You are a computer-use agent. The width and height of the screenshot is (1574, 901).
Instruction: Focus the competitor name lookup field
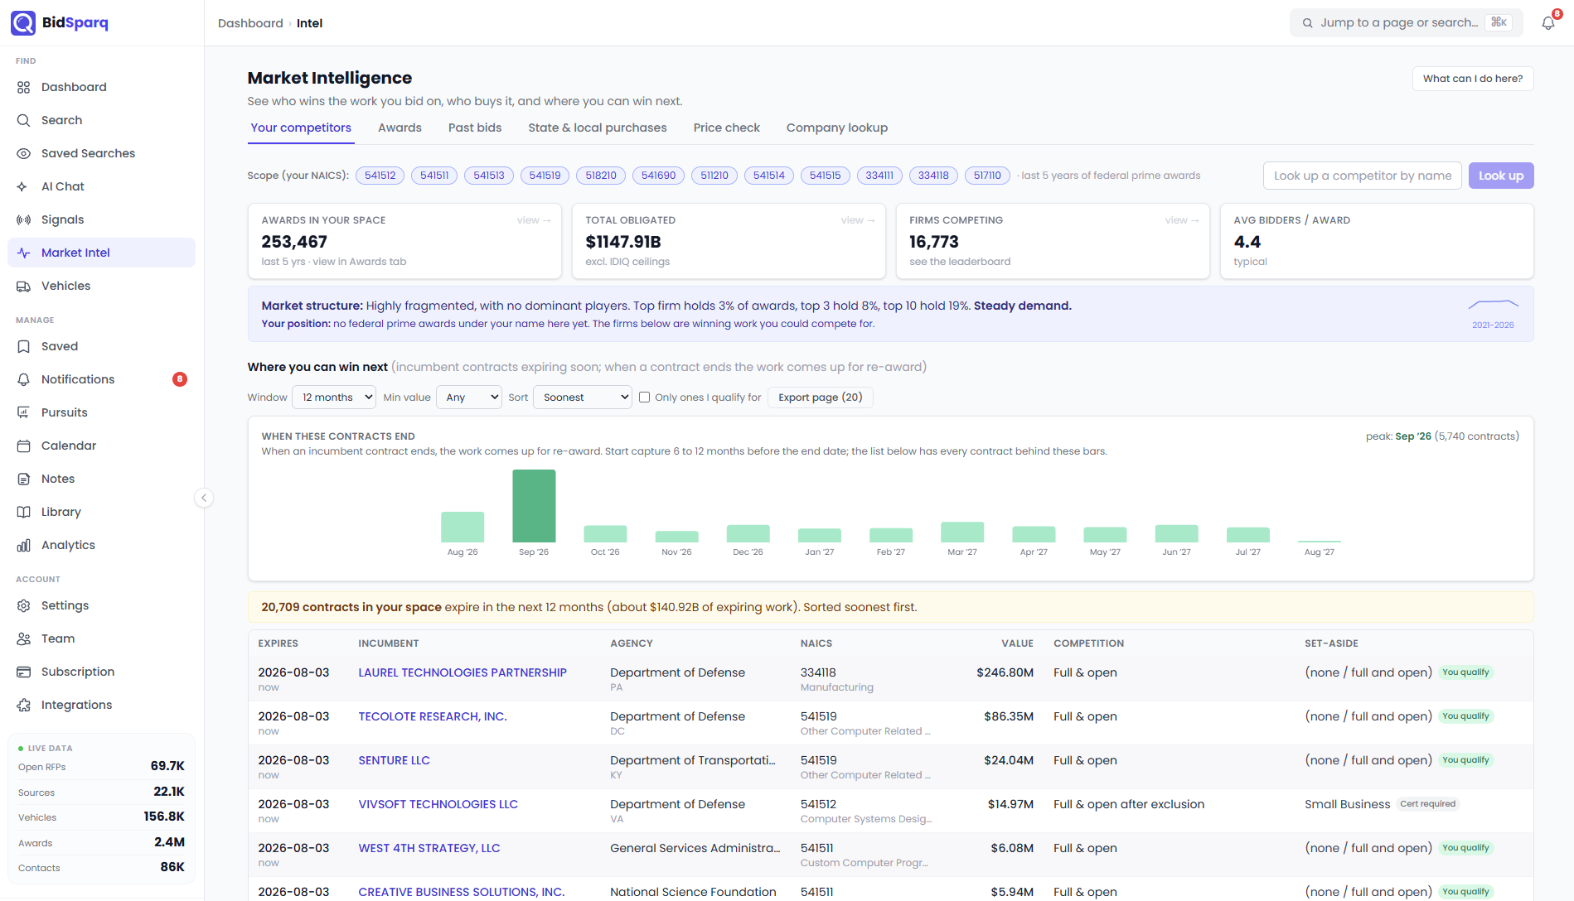tap(1363, 176)
